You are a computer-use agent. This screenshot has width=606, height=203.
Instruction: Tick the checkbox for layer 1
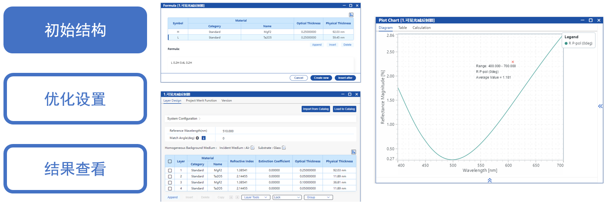(170, 170)
